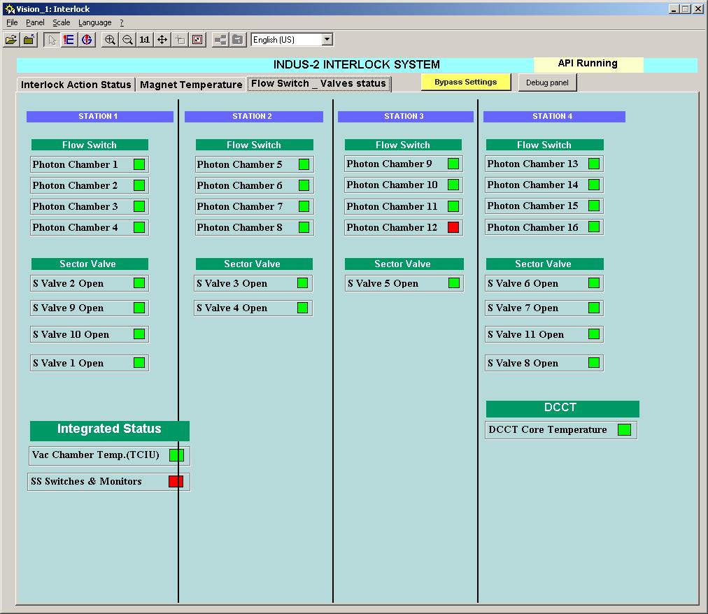Click Photon Chamber 14 label
708x614 pixels.
coord(532,185)
